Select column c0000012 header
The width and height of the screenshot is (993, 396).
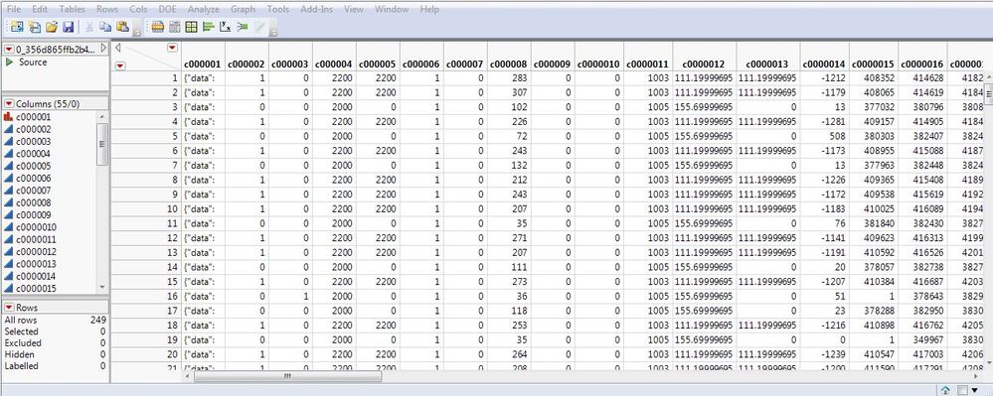pos(704,64)
